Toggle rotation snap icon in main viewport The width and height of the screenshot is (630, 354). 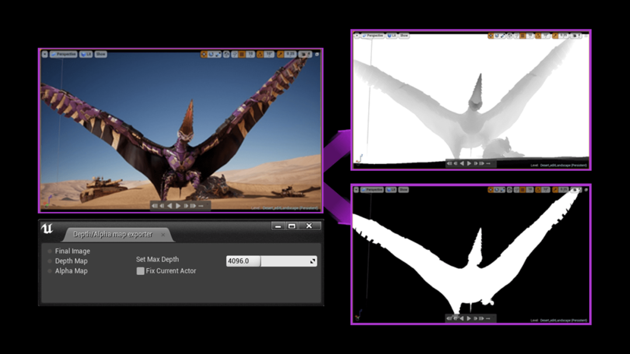(260, 54)
